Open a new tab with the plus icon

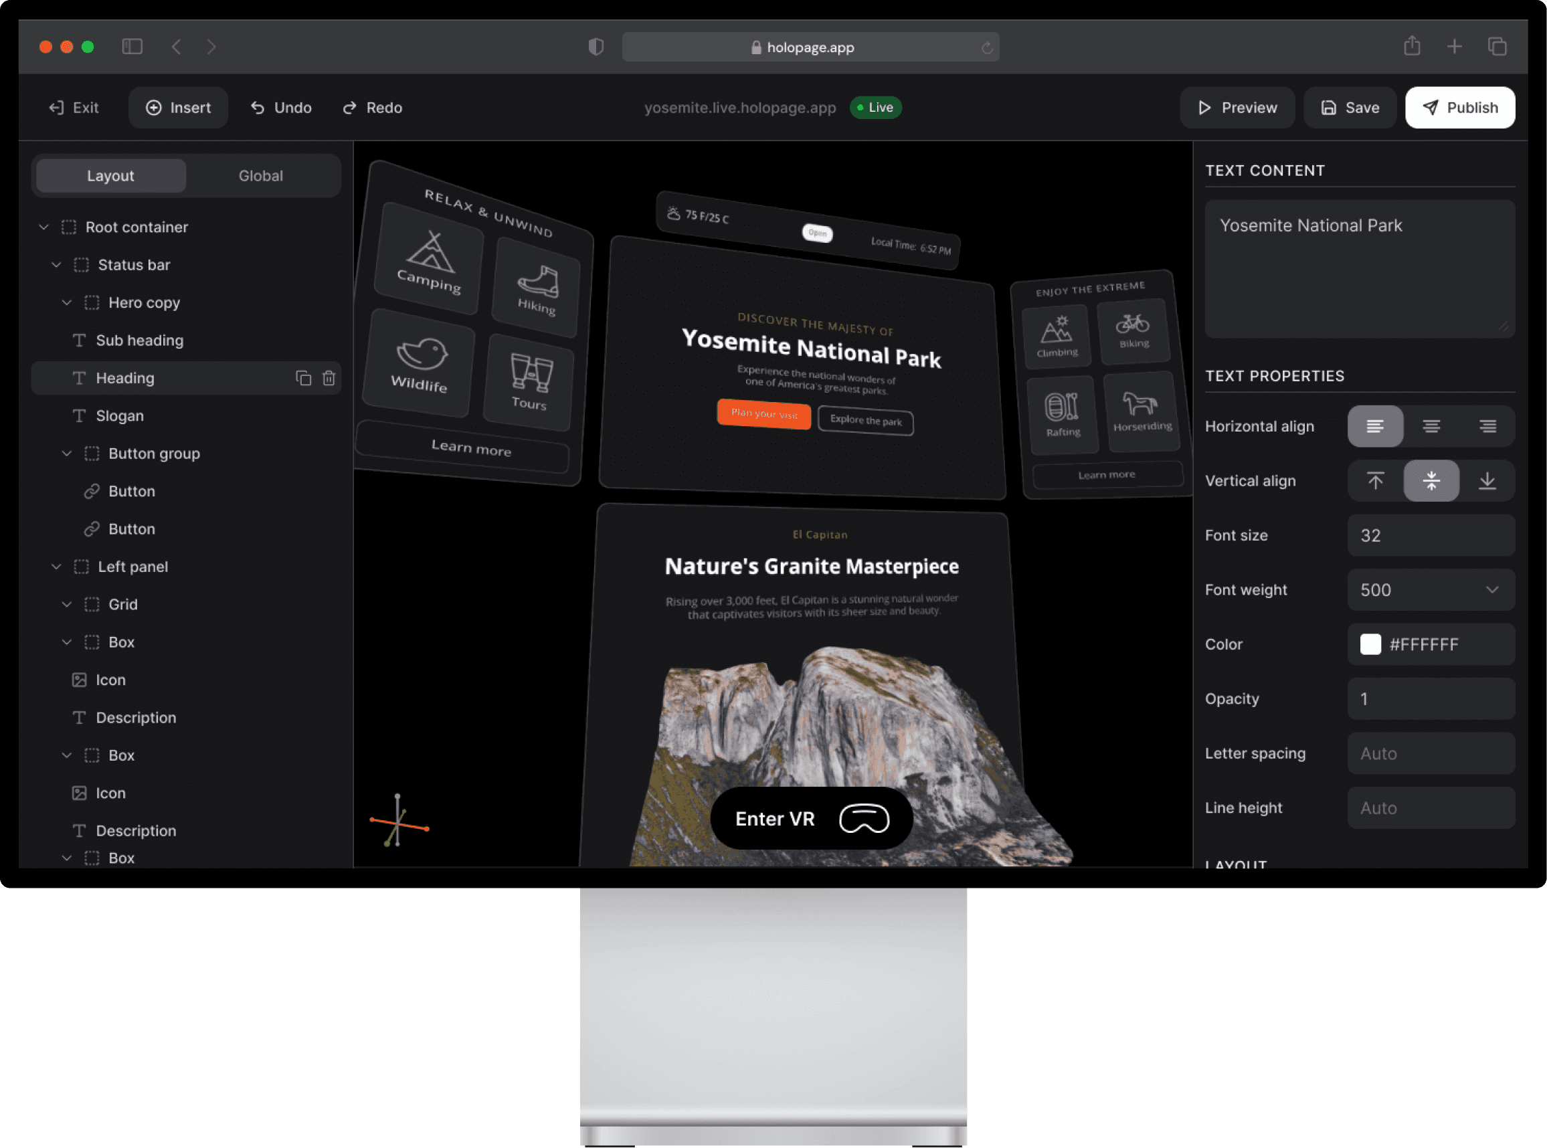click(1455, 47)
